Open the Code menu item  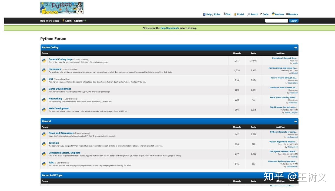coord(264,14)
